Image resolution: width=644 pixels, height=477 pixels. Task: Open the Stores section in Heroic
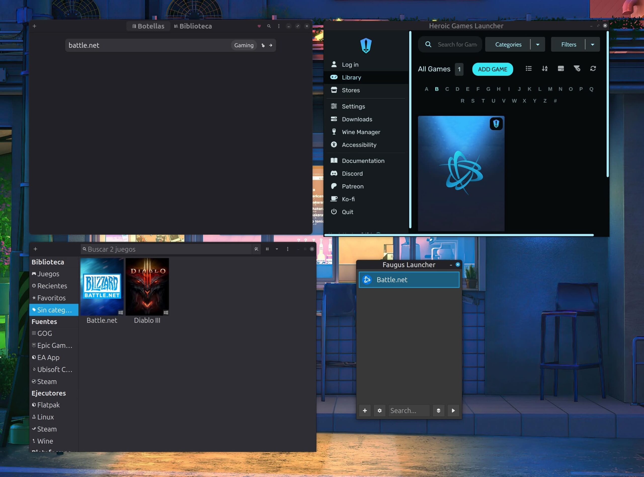point(351,90)
